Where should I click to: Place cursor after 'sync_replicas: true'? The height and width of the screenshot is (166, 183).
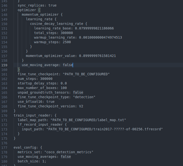tap(57, 5)
